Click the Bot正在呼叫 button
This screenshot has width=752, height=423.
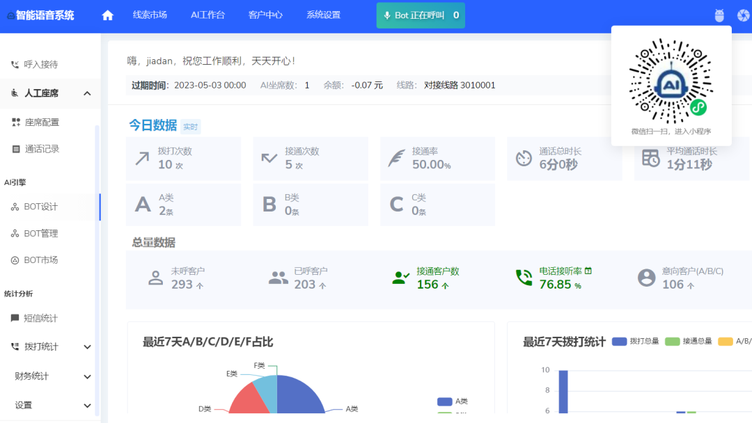[x=420, y=15]
